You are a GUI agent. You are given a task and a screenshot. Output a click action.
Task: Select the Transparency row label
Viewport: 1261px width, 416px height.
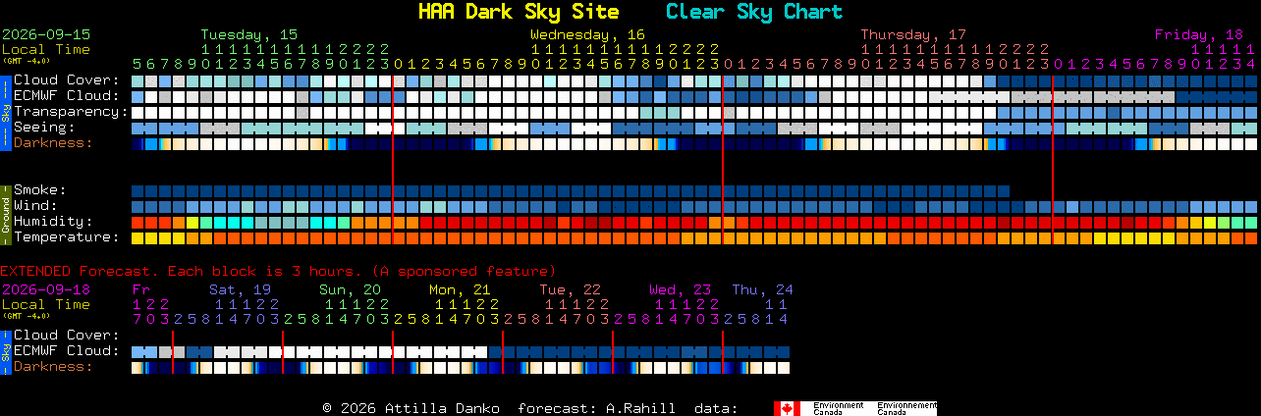point(71,112)
